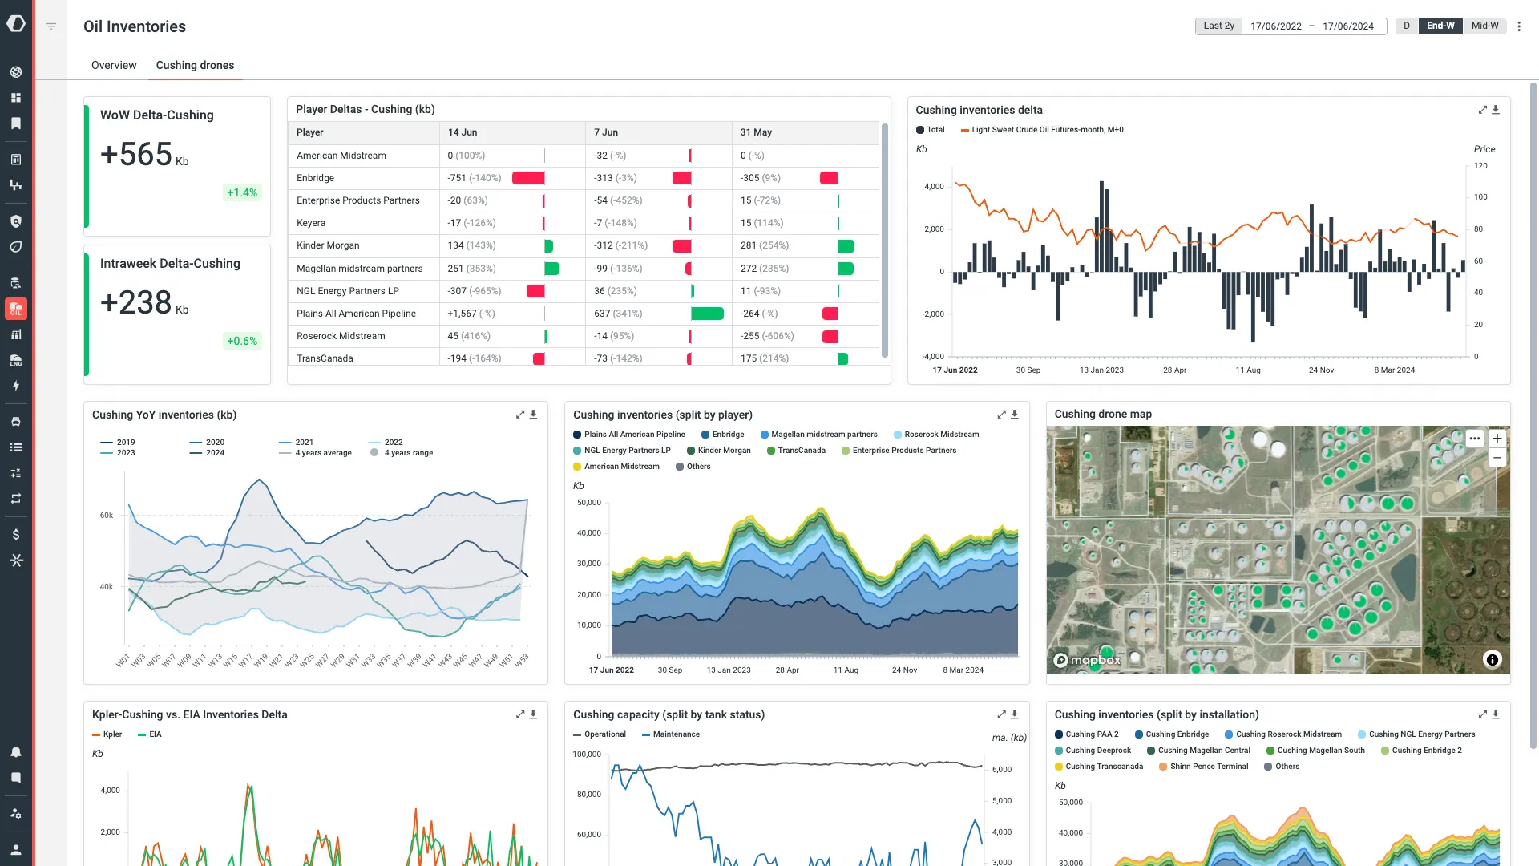Open the swap arrows icon in sidebar

pyautogui.click(x=16, y=499)
